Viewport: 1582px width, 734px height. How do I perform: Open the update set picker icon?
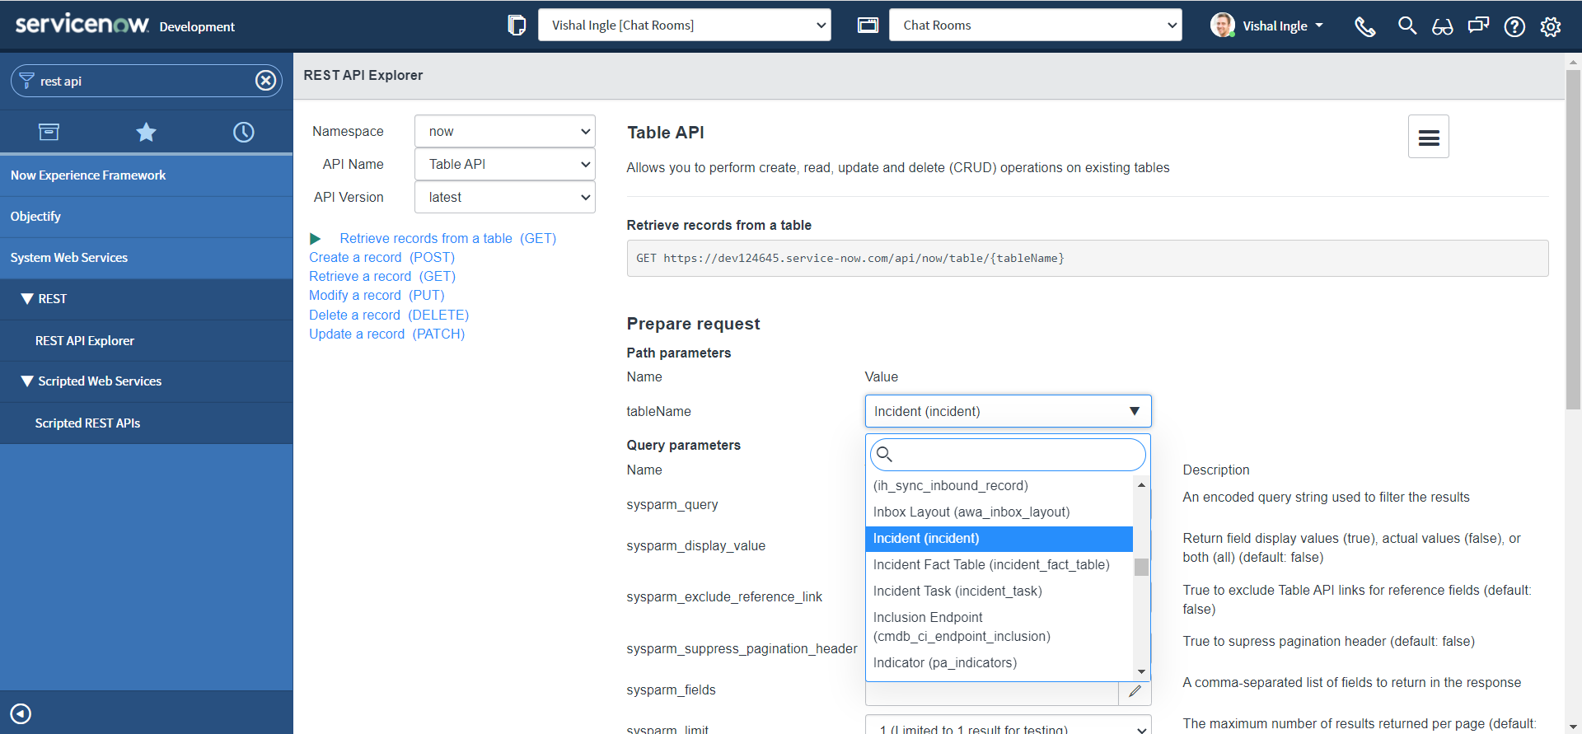[x=517, y=26]
